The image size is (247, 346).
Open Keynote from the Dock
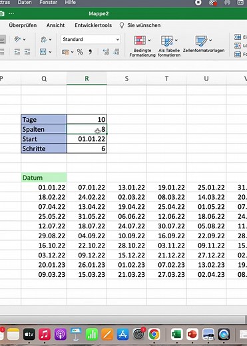76,334
